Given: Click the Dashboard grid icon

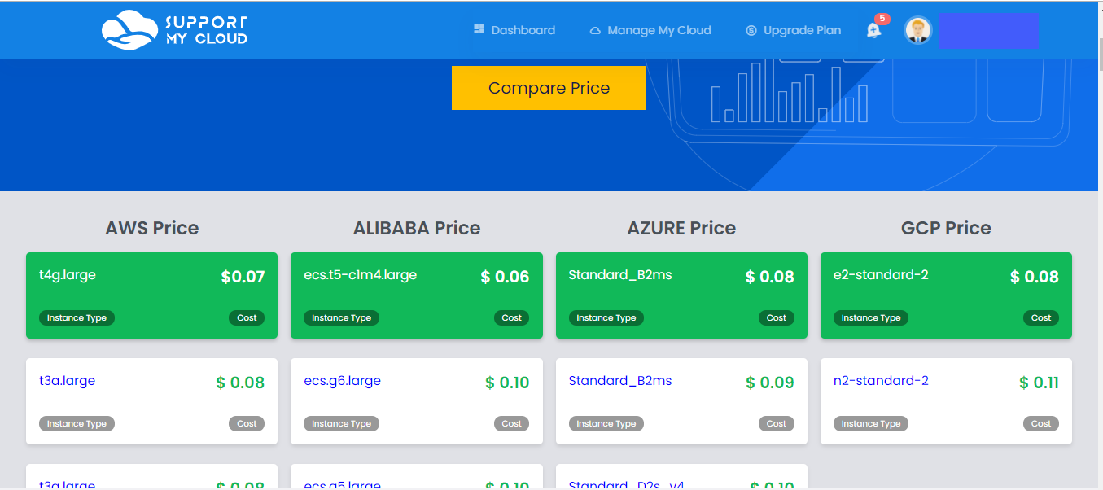Looking at the screenshot, I should point(479,29).
